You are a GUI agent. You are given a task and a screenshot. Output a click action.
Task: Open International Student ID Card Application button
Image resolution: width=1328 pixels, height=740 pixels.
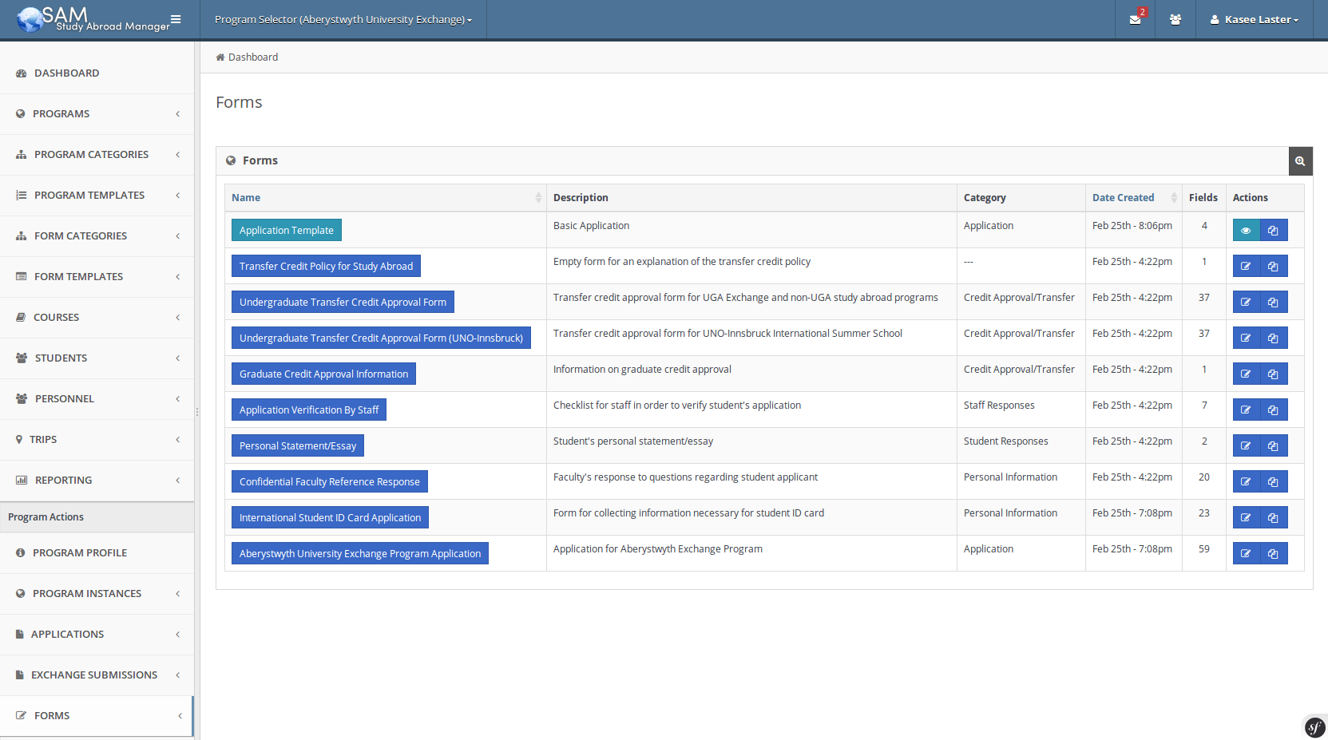coord(330,517)
